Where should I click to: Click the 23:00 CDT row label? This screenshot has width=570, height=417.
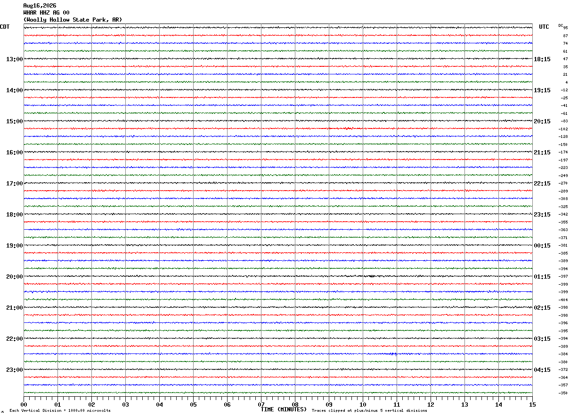point(15,370)
